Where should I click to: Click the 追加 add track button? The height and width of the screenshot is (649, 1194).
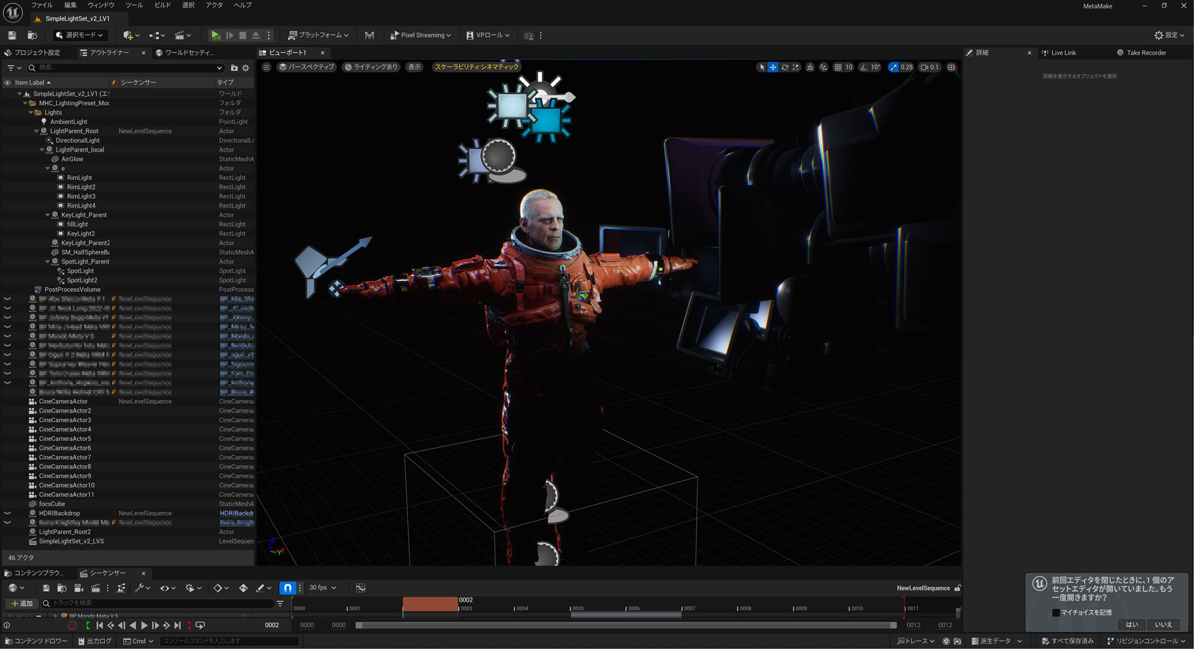(x=21, y=603)
